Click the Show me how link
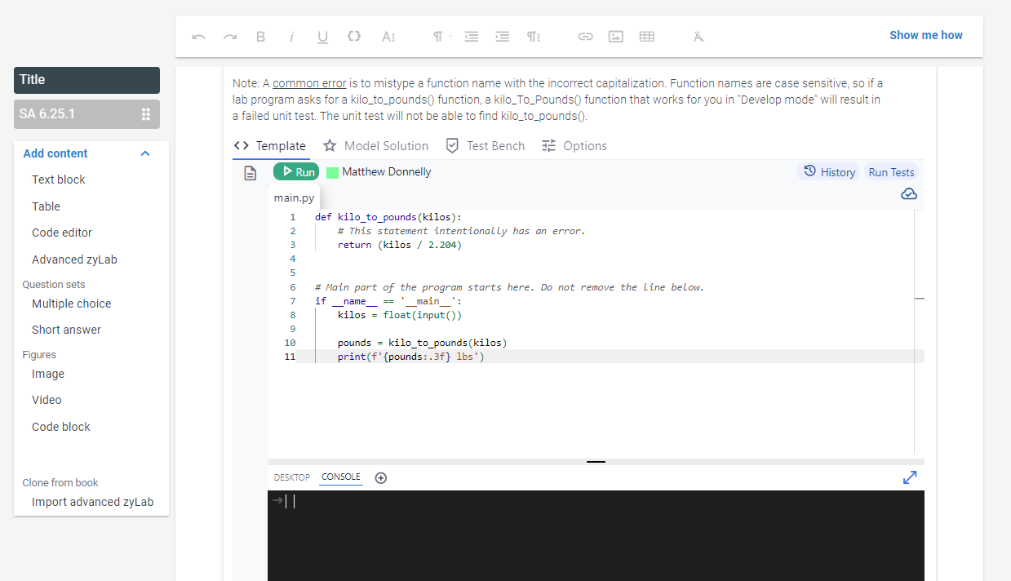This screenshot has width=1011, height=581. pos(925,35)
